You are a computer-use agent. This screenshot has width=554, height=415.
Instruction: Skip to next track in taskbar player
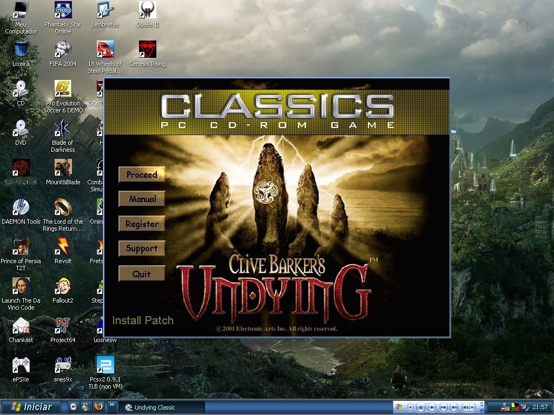454,407
